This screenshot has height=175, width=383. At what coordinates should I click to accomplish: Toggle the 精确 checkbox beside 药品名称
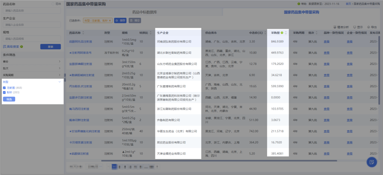pyautogui.click(x=53, y=4)
